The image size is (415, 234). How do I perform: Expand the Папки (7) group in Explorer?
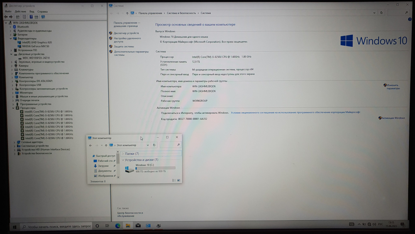coord(123,154)
